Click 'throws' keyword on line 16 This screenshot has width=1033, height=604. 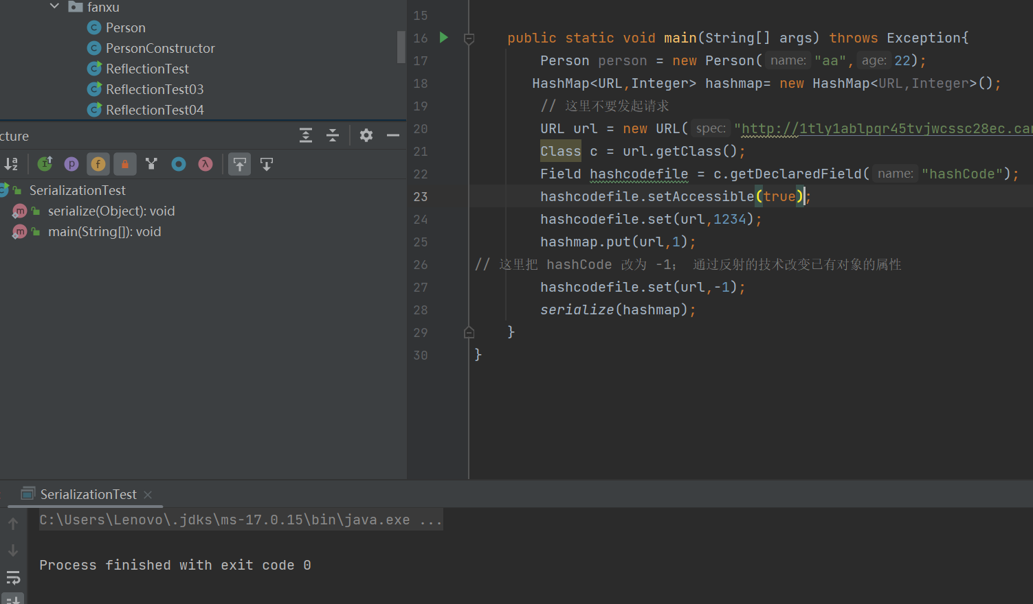coord(853,38)
